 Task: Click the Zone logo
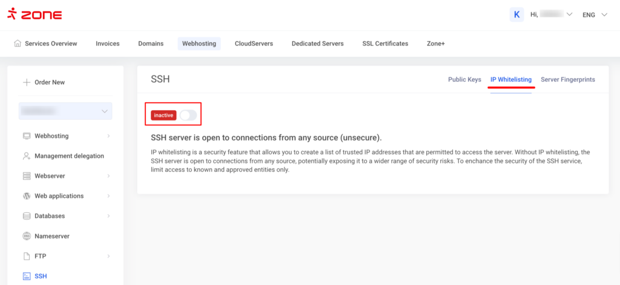(35, 15)
